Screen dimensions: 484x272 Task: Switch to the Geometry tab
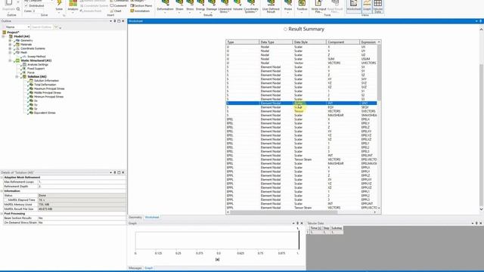(135, 218)
